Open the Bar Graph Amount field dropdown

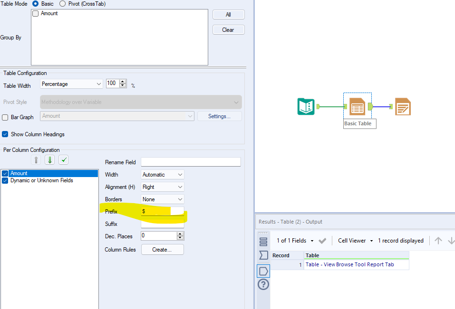click(x=117, y=116)
